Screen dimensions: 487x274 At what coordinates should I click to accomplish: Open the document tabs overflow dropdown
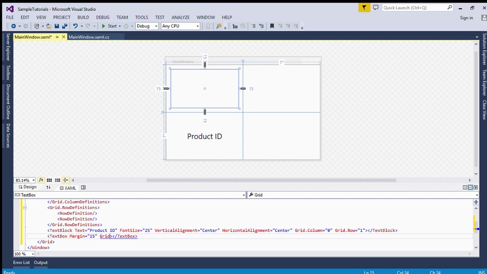[x=477, y=37]
